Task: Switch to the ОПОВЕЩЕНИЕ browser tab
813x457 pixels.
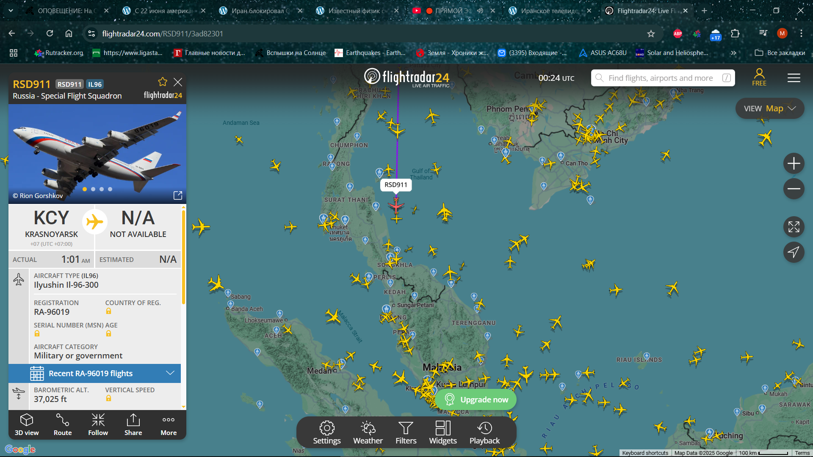Action: pyautogui.click(x=68, y=11)
